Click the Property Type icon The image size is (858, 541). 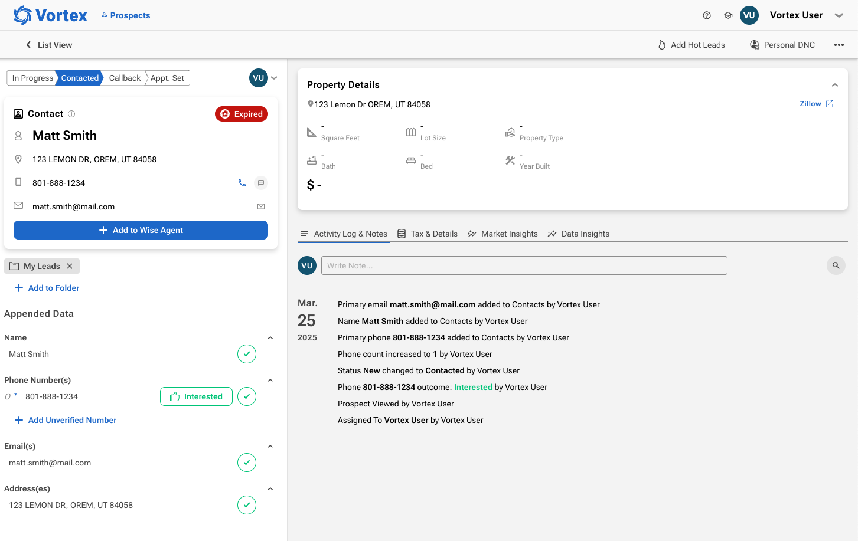[510, 132]
